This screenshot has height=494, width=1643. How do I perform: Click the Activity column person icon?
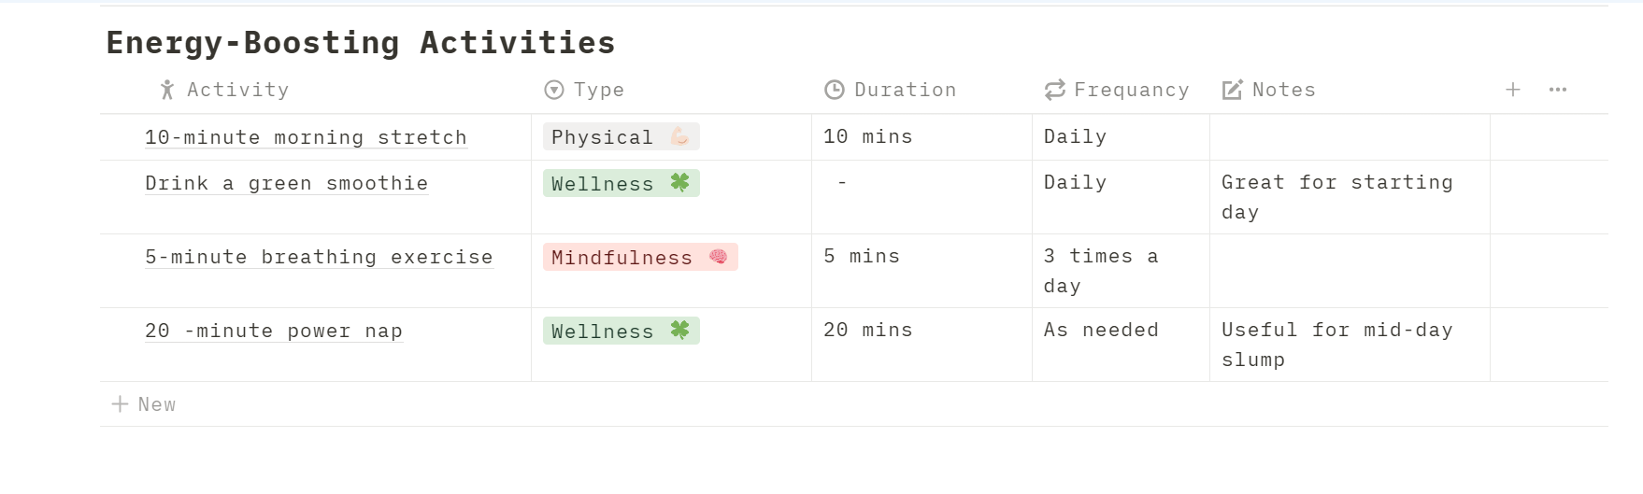167,90
